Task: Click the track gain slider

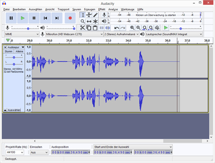Action: coord(14,57)
